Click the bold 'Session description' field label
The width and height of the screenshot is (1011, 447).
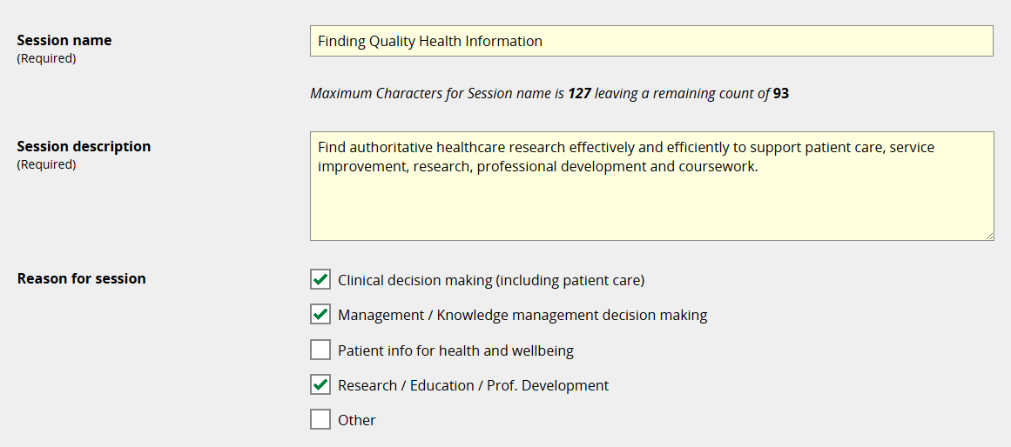tap(84, 146)
